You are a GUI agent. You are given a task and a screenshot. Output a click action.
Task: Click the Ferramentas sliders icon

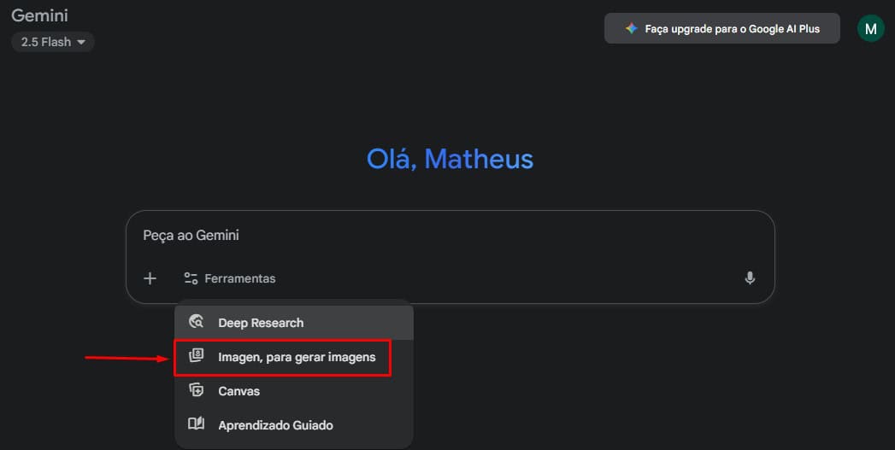pyautogui.click(x=191, y=278)
